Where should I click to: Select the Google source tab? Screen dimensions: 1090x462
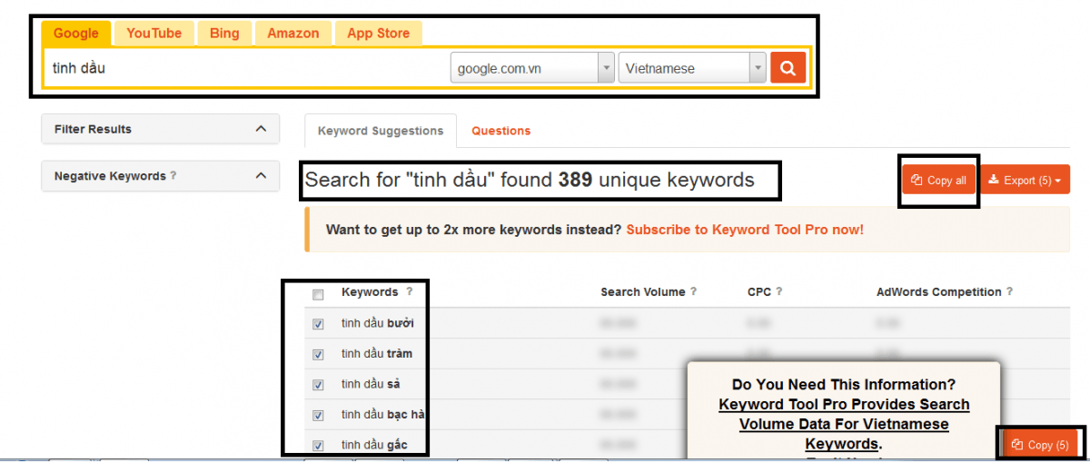76,34
